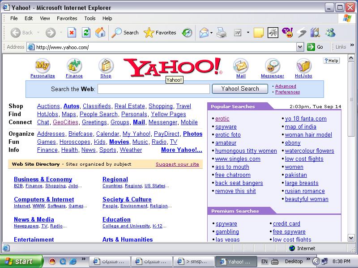Open the Search pane in toolbar
Screen dimensions: 358x268
(125, 33)
